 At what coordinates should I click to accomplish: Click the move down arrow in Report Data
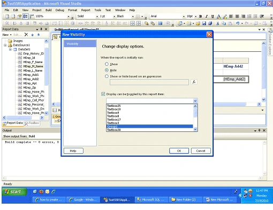39,35
